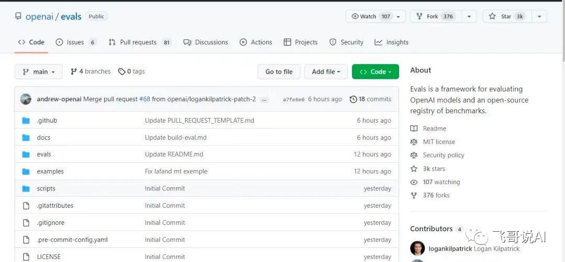Open the andrew-openai author link

[x=59, y=99]
